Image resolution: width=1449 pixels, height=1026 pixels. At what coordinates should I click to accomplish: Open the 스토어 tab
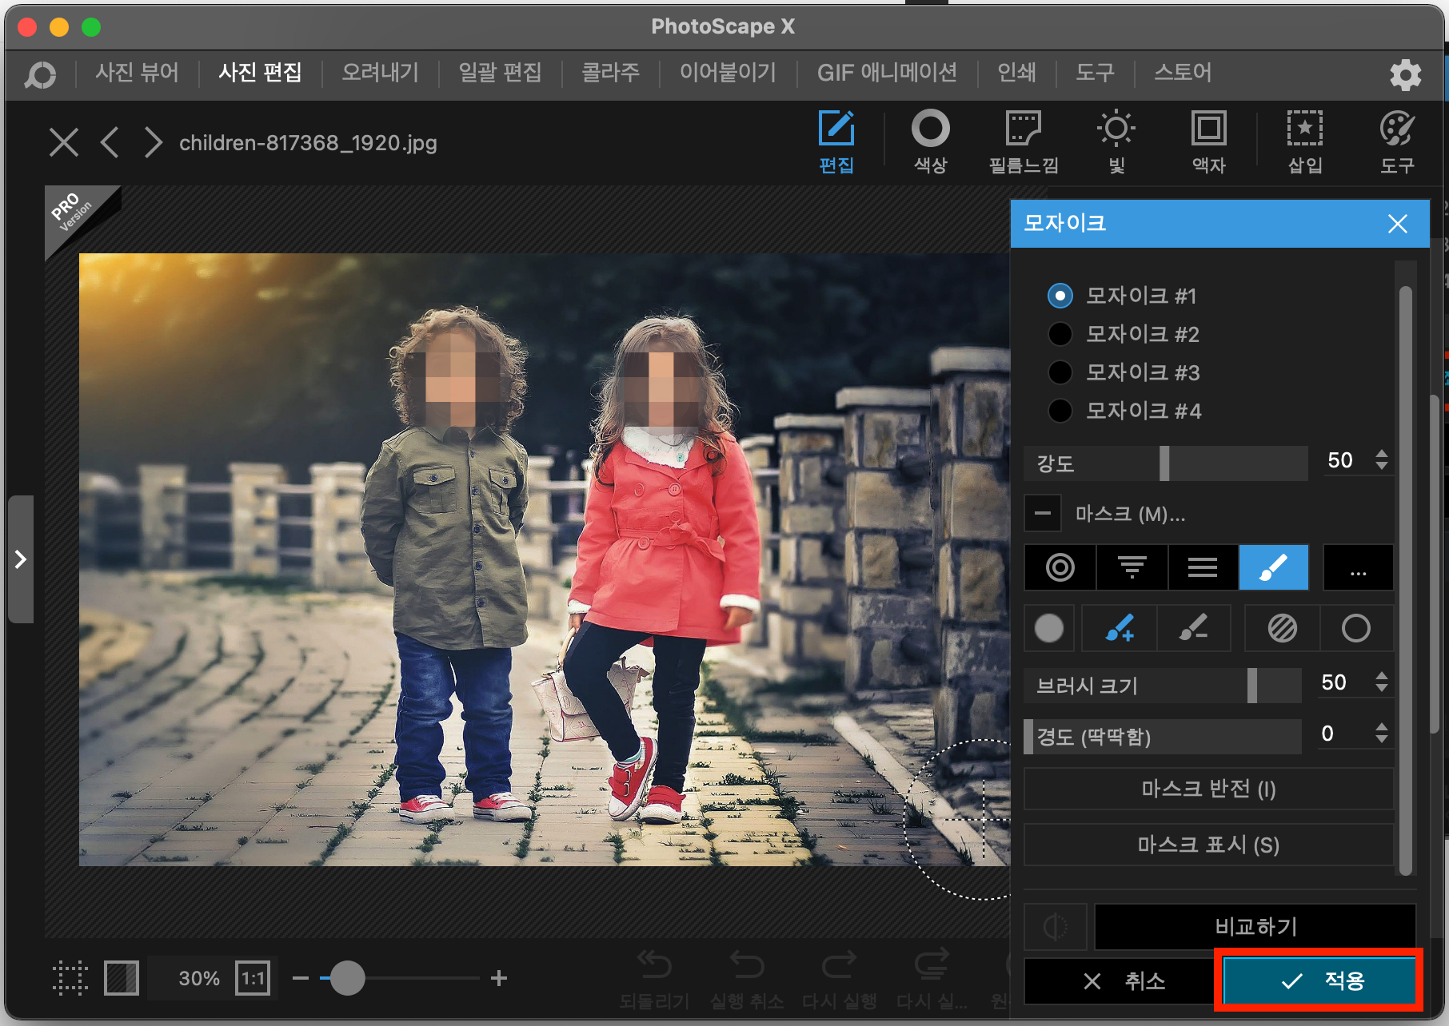click(x=1183, y=73)
